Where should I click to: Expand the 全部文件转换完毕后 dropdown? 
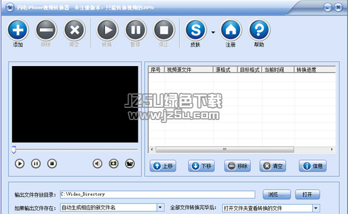pyautogui.click(x=316, y=208)
